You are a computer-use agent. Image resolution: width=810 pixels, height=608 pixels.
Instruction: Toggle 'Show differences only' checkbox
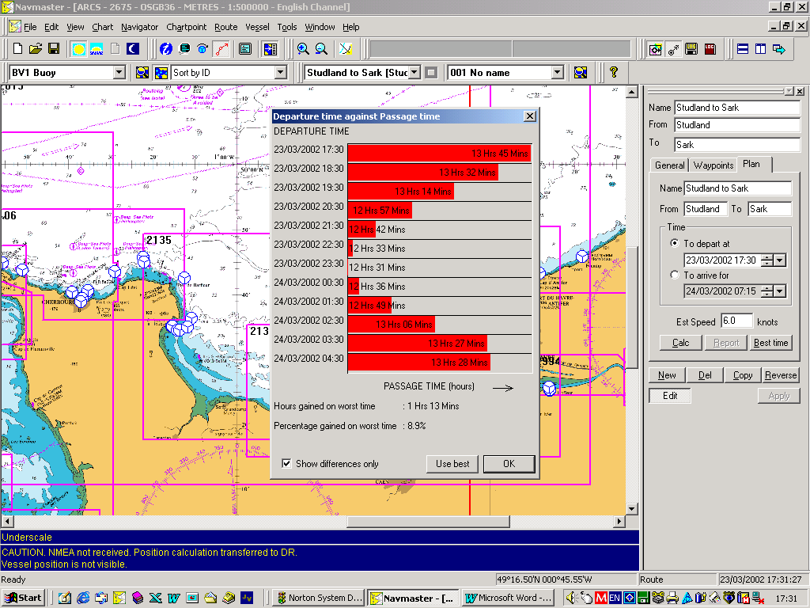click(x=286, y=464)
